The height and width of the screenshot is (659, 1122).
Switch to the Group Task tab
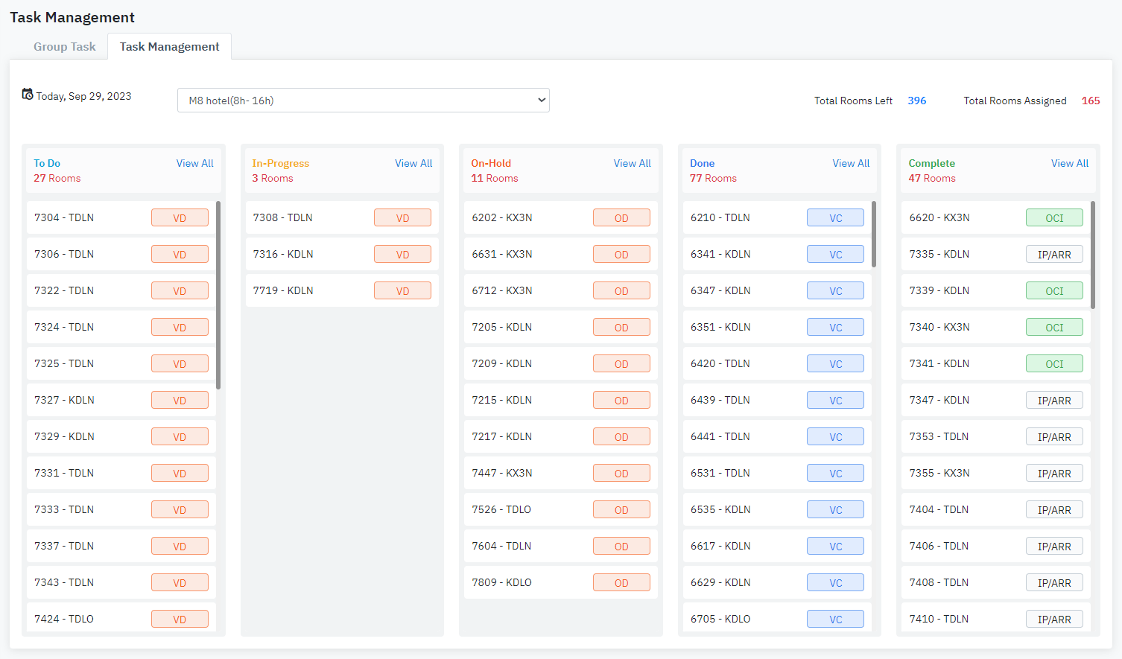64,47
